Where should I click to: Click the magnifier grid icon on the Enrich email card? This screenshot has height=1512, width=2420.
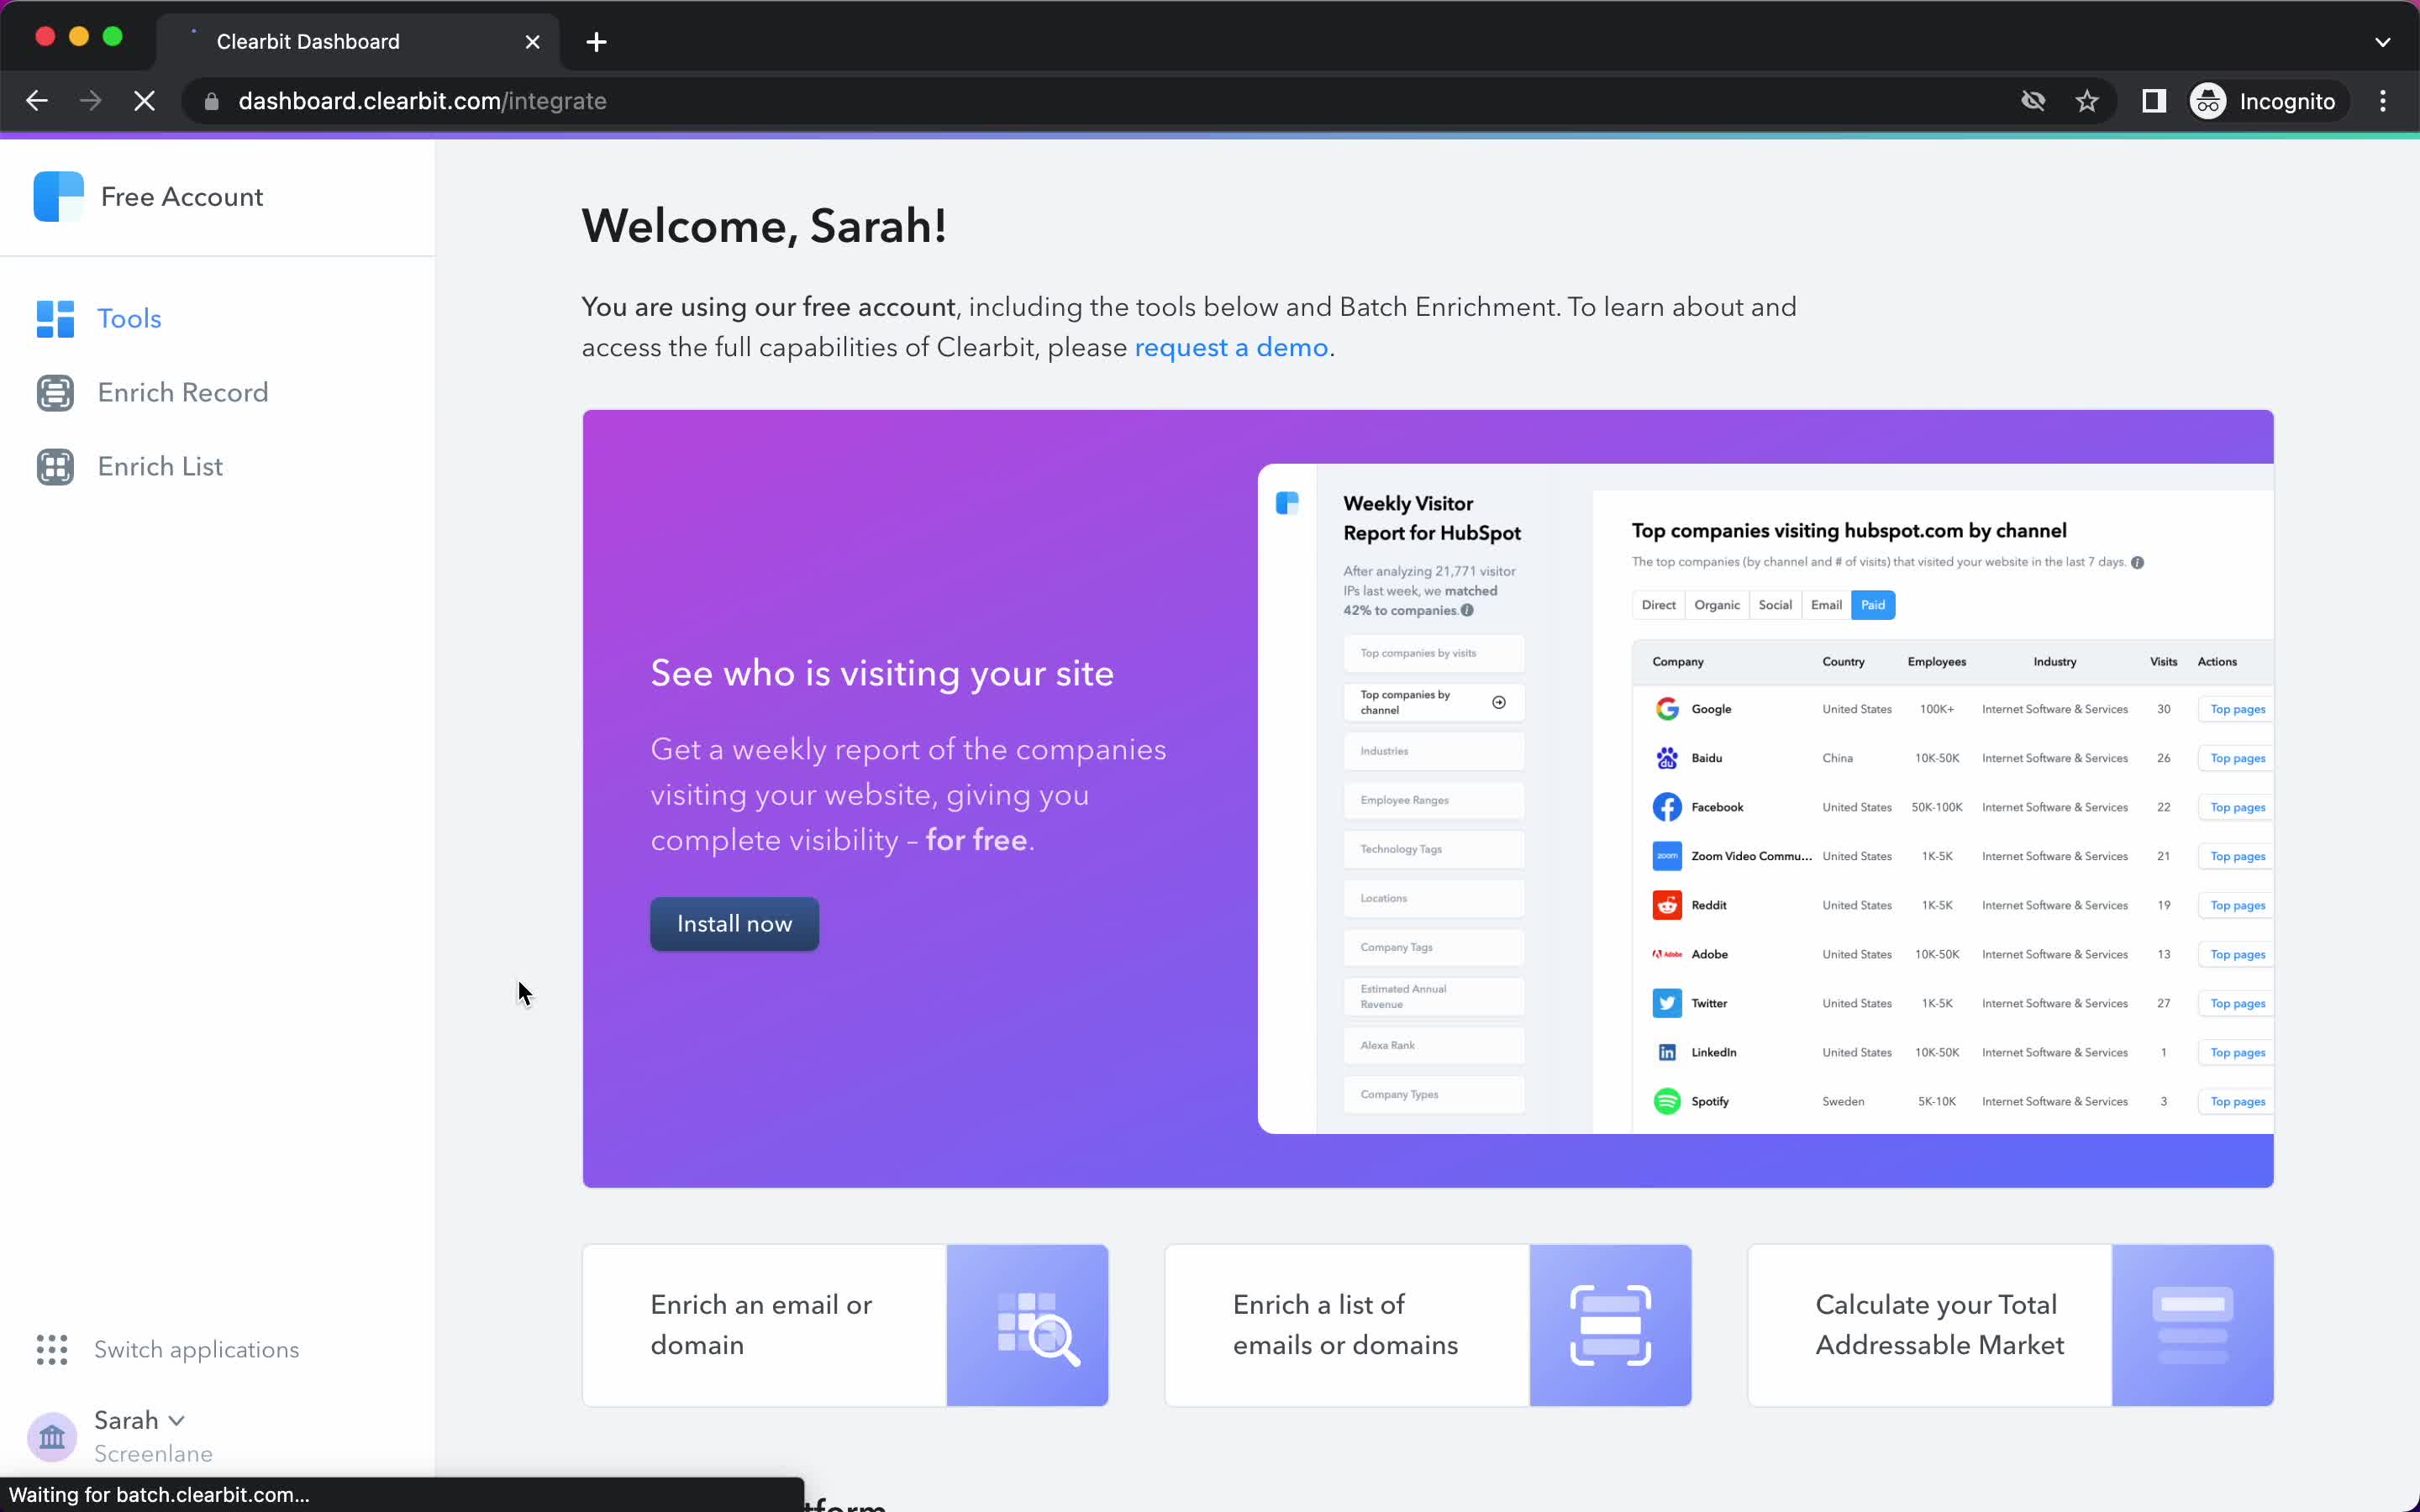1038,1328
